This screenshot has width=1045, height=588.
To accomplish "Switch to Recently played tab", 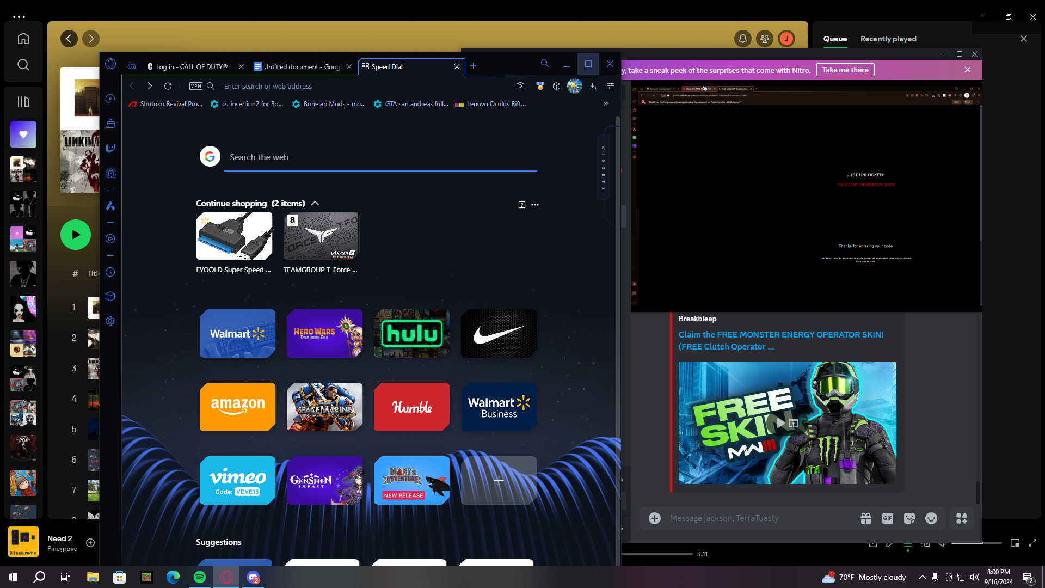I will pos(888,39).
